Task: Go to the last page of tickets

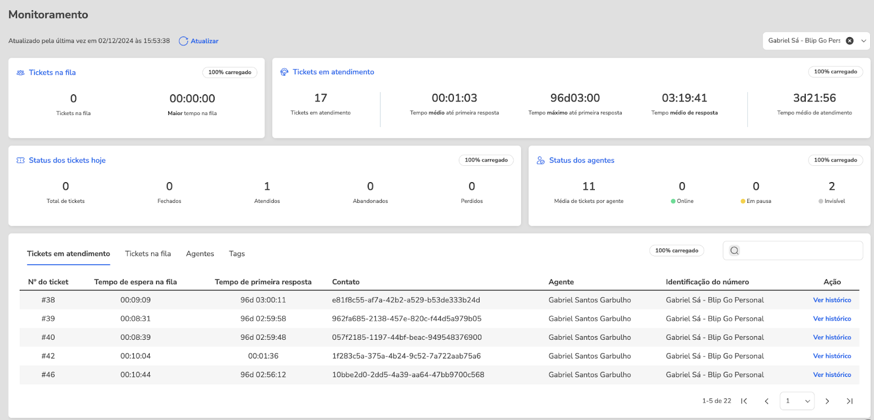Action: pos(849,401)
